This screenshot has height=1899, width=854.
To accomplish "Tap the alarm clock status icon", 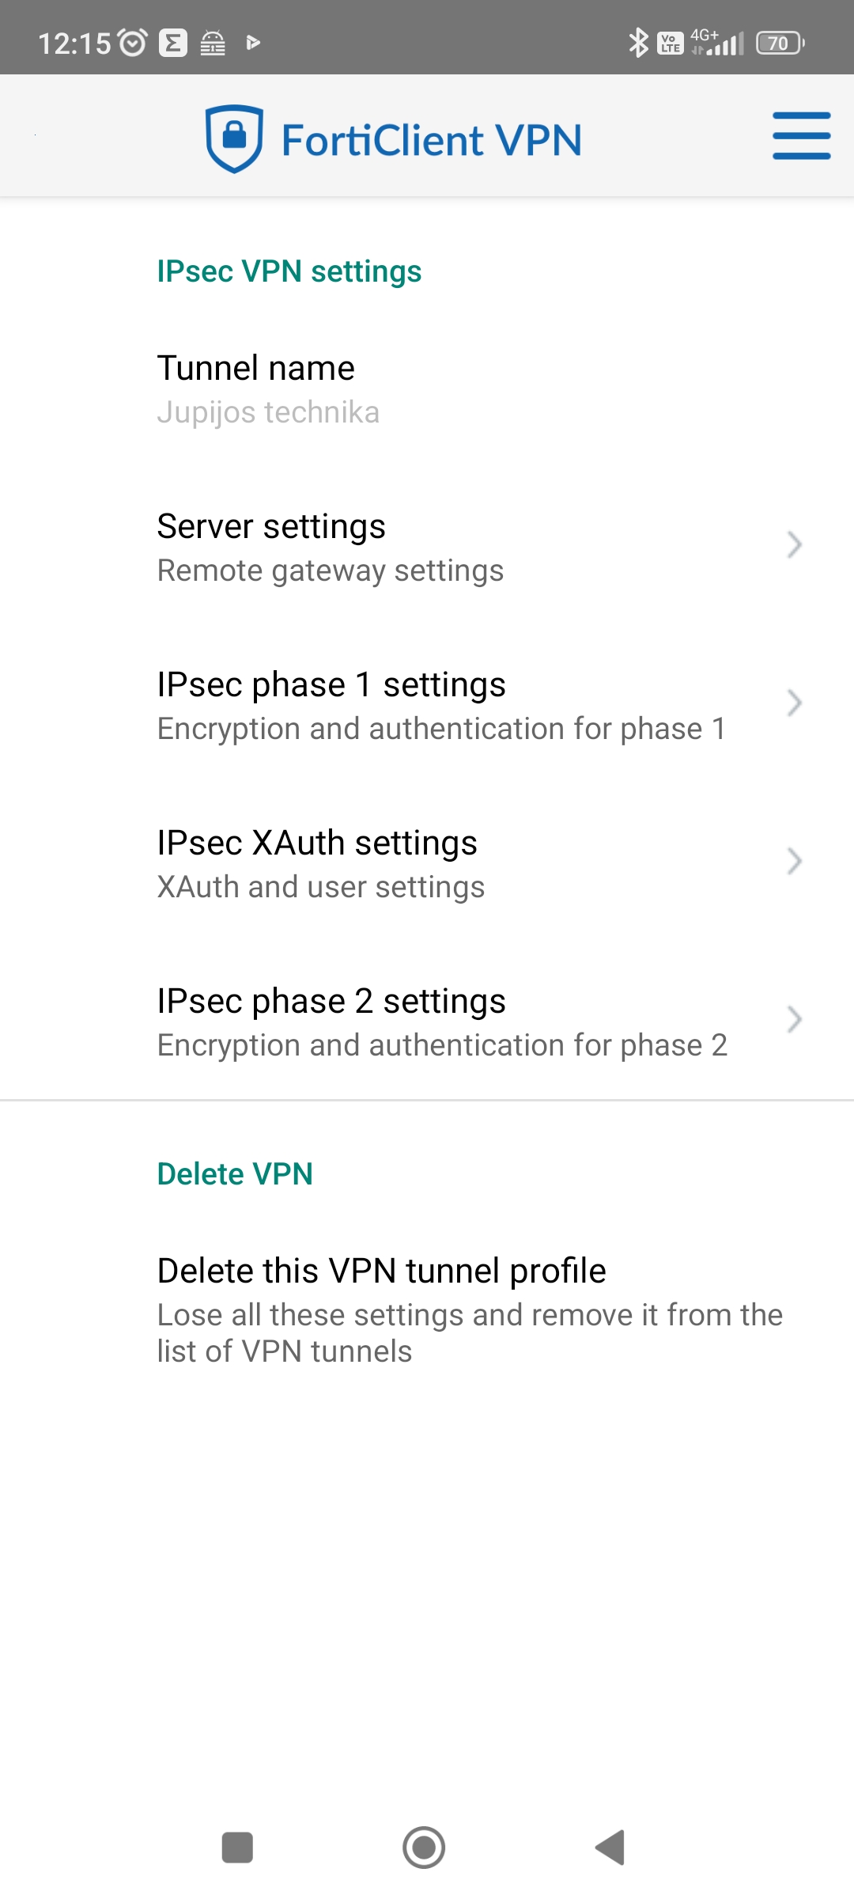I will pyautogui.click(x=133, y=43).
